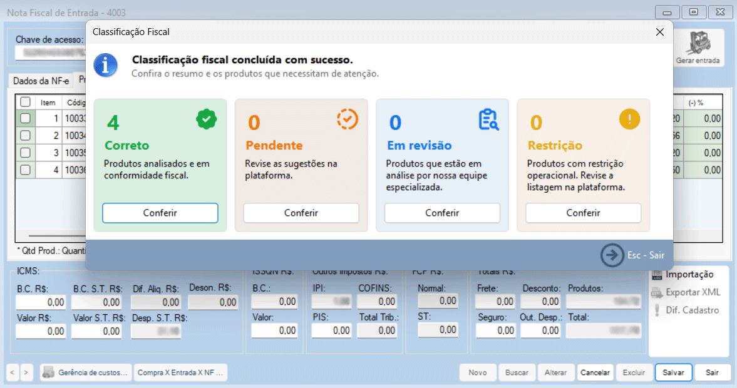This screenshot has width=737, height=388.
Task: Click the COFINS input field
Action: [378, 301]
